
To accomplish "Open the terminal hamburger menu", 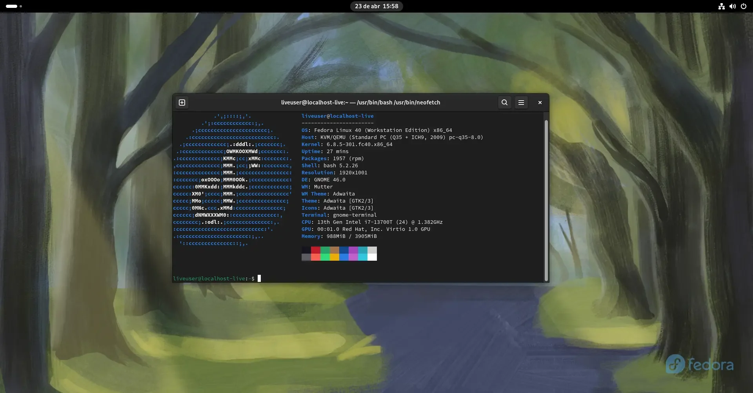I will (521, 102).
